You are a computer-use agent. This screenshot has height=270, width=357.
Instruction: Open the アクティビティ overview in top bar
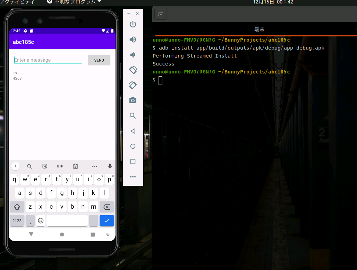pos(17,2)
